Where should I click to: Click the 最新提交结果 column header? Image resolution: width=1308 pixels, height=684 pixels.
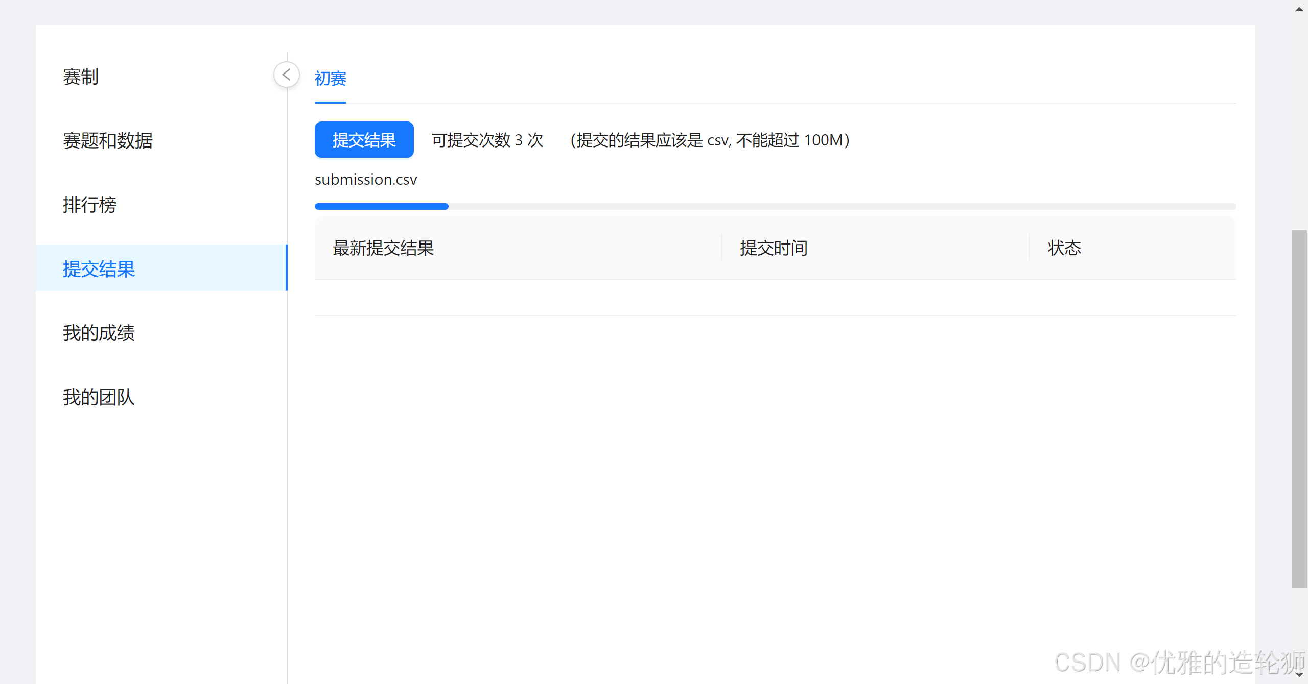point(383,248)
